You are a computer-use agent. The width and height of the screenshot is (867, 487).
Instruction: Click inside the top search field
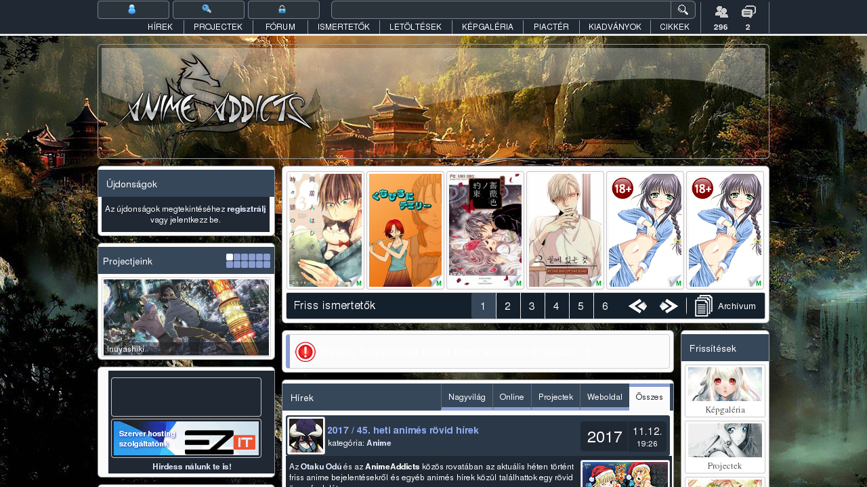click(x=501, y=9)
